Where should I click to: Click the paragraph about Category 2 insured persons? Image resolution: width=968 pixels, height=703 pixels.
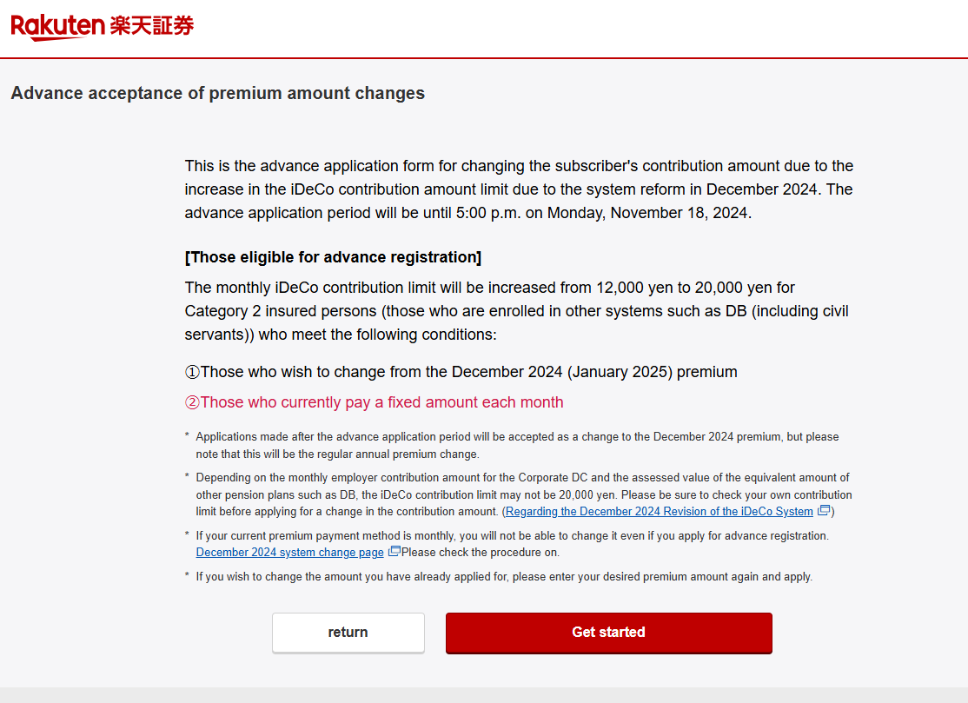(x=517, y=311)
